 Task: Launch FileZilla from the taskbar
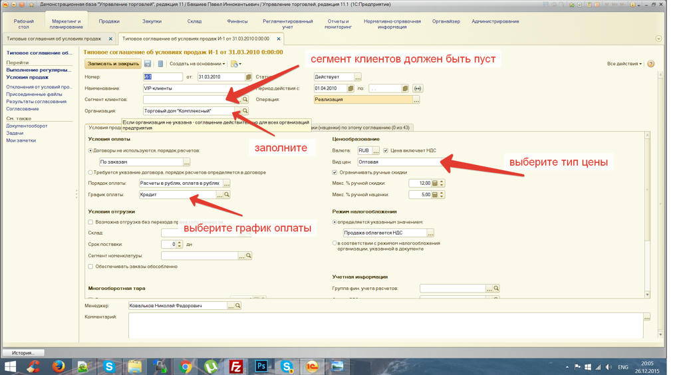pyautogui.click(x=236, y=366)
